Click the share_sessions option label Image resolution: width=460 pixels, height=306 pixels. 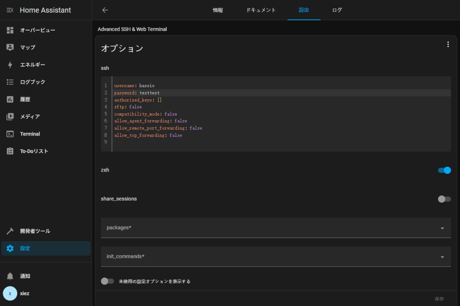[x=119, y=199]
